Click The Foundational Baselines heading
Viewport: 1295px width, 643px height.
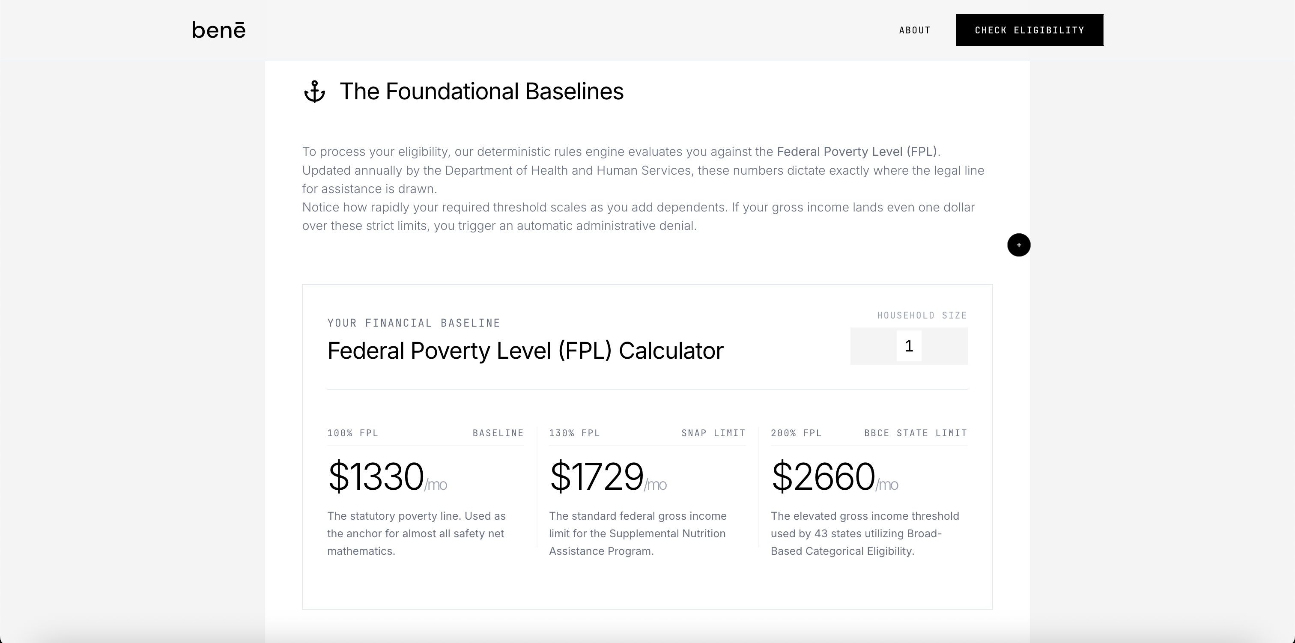click(482, 92)
